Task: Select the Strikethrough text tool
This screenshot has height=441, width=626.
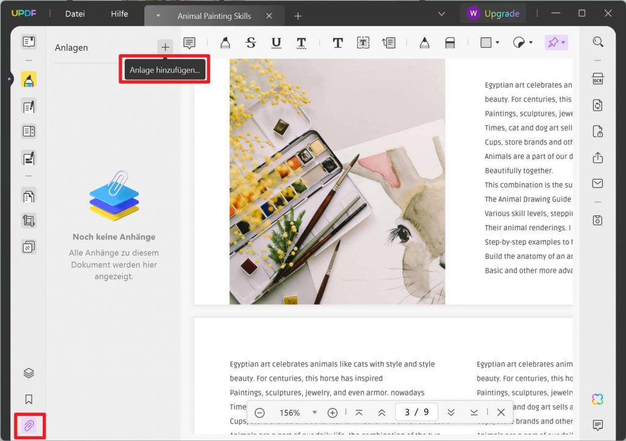Action: [251, 42]
